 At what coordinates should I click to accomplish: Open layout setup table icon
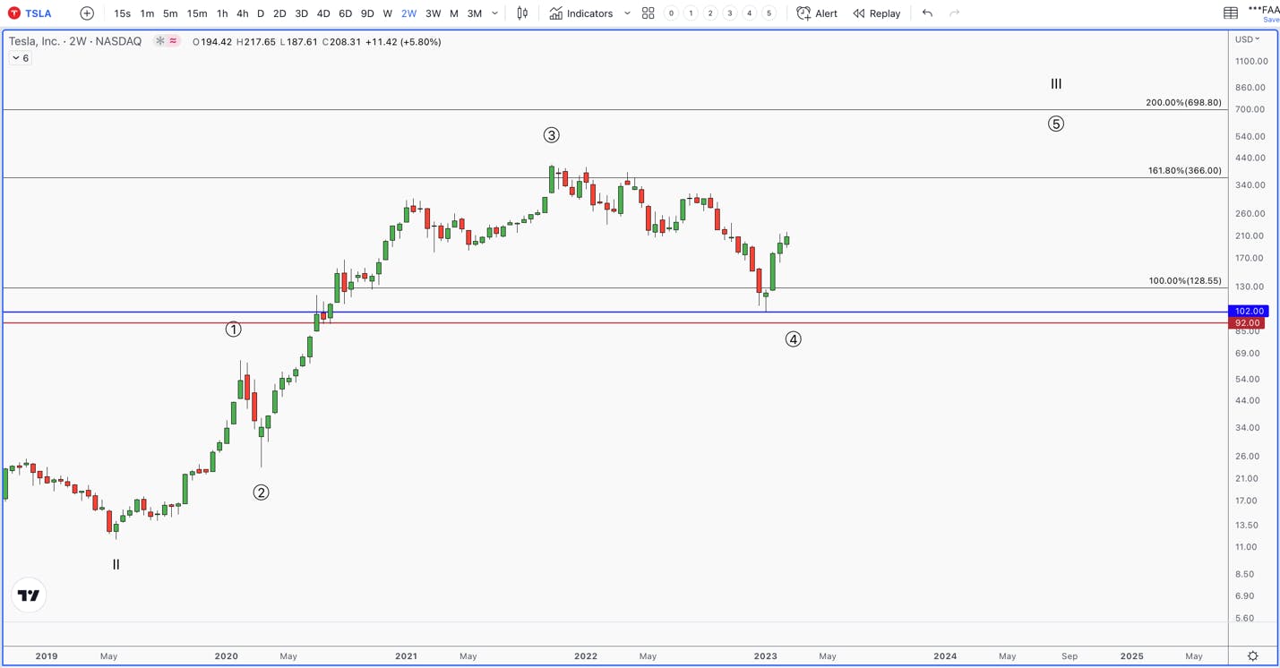(1231, 13)
